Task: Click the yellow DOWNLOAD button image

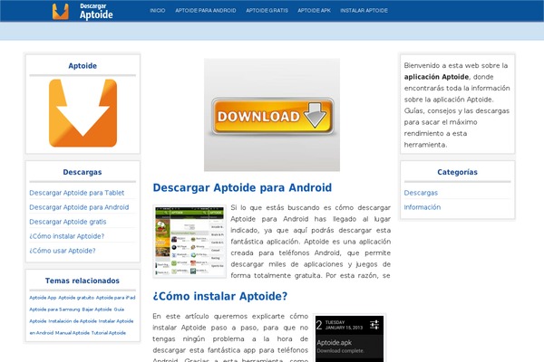Action: pos(272,117)
